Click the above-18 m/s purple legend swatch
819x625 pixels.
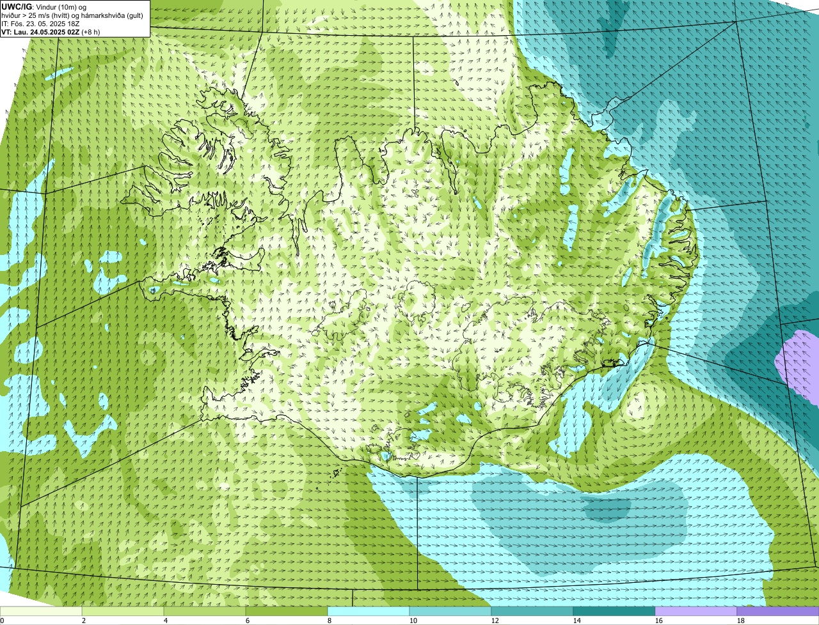[778, 611]
